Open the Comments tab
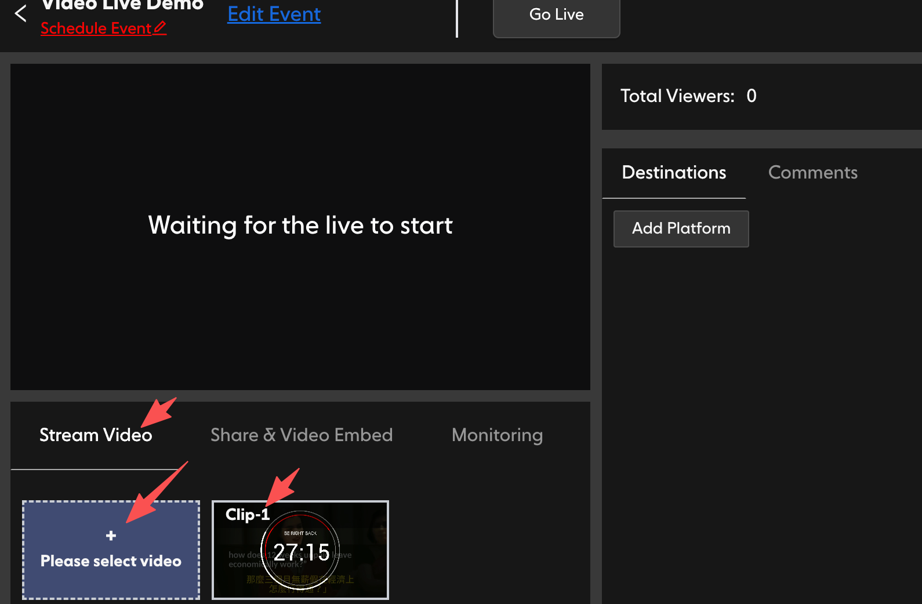The width and height of the screenshot is (922, 604). [x=813, y=173]
